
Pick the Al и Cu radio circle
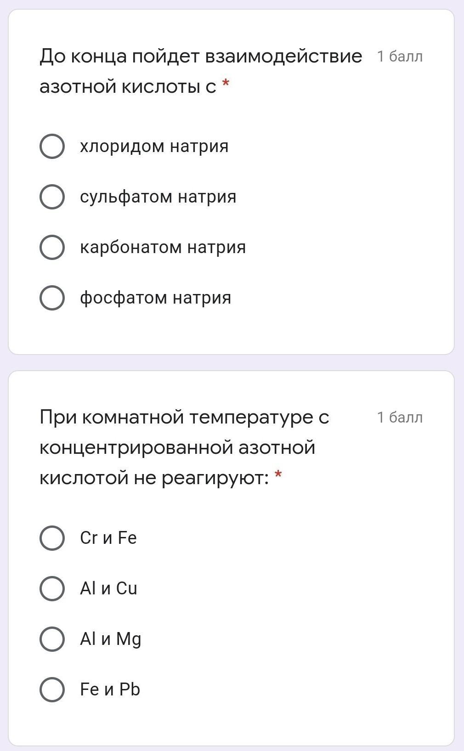tap(52, 589)
